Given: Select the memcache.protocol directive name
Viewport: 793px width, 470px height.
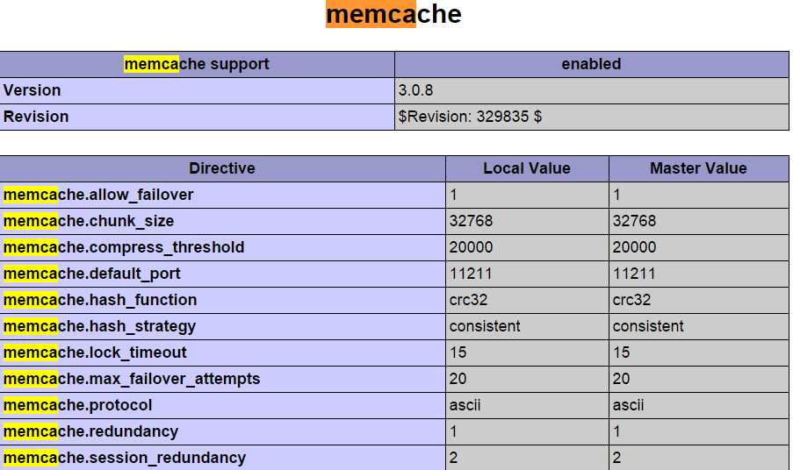Looking at the screenshot, I should click(78, 405).
